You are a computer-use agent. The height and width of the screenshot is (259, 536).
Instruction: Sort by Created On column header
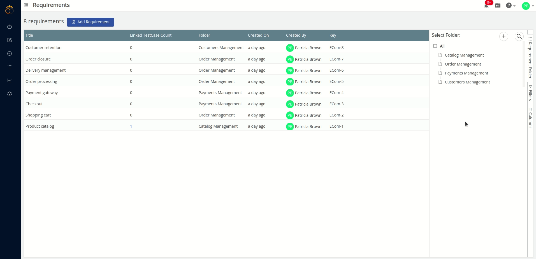[258, 35]
